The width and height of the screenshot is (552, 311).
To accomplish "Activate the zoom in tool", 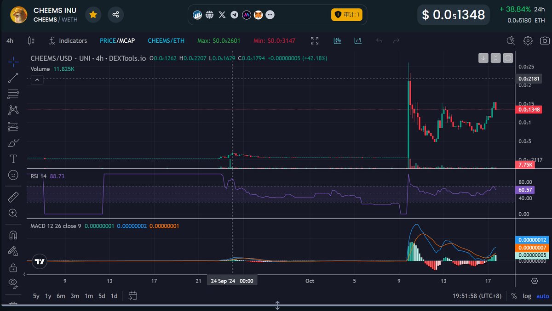I will coord(13,213).
